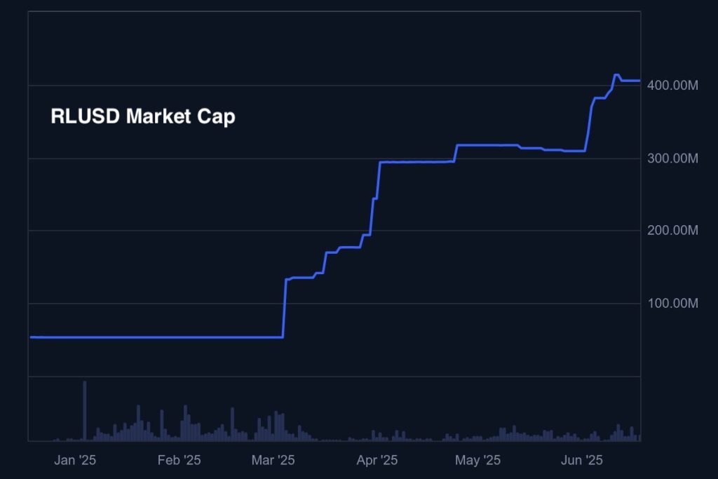Select the Jan '25 x-axis label
718x479 pixels.
(74, 460)
